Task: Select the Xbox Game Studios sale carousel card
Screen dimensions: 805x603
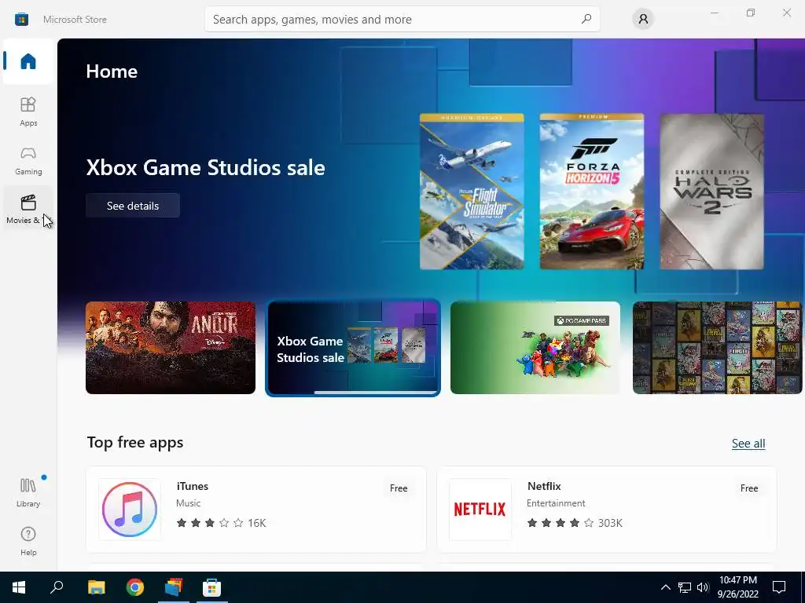Action: pos(353,348)
